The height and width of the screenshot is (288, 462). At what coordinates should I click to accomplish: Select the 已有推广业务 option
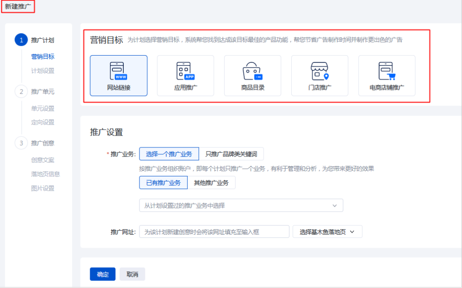tap(163, 183)
